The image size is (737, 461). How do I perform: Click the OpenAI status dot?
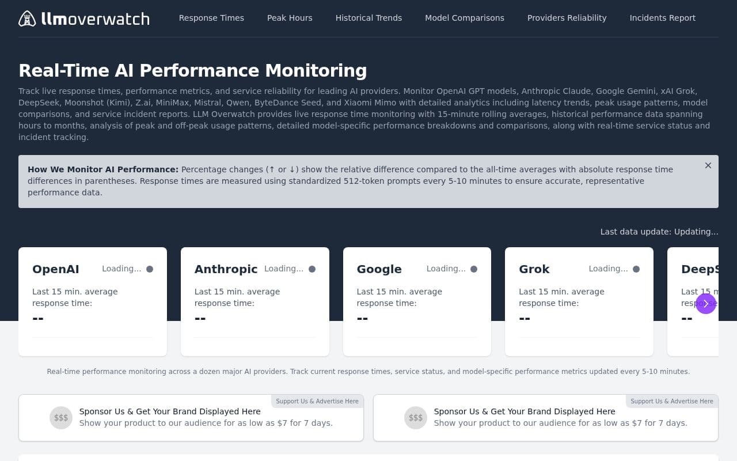pyautogui.click(x=150, y=269)
